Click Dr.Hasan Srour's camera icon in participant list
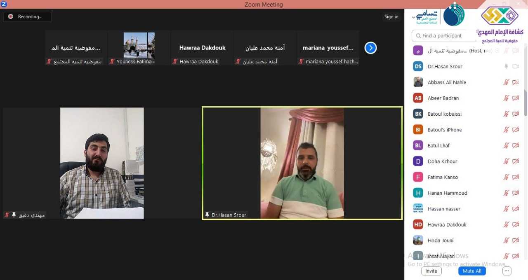This screenshot has height=280, width=528. (515, 66)
